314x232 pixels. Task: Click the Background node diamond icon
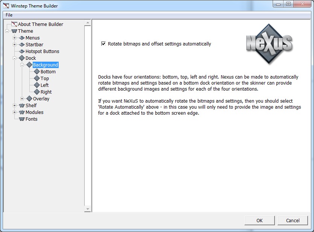click(x=29, y=65)
